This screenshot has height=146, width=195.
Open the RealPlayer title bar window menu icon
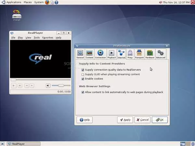click(12, 33)
